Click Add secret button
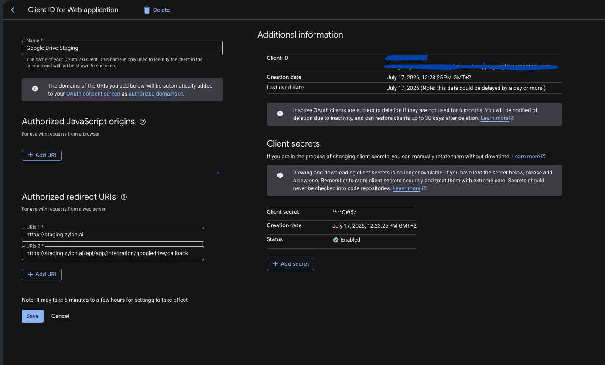This screenshot has width=605, height=365. pyautogui.click(x=291, y=264)
